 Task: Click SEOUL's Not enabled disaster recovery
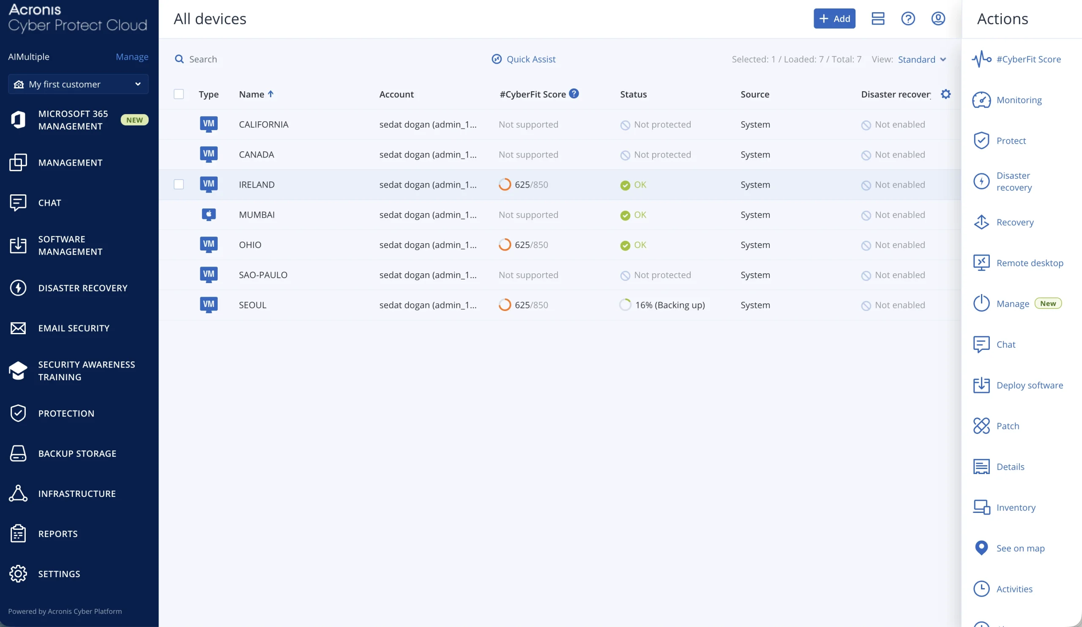[x=893, y=305]
